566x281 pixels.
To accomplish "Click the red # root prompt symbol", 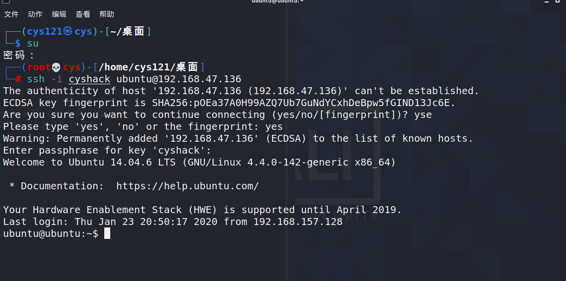I will point(18,79).
